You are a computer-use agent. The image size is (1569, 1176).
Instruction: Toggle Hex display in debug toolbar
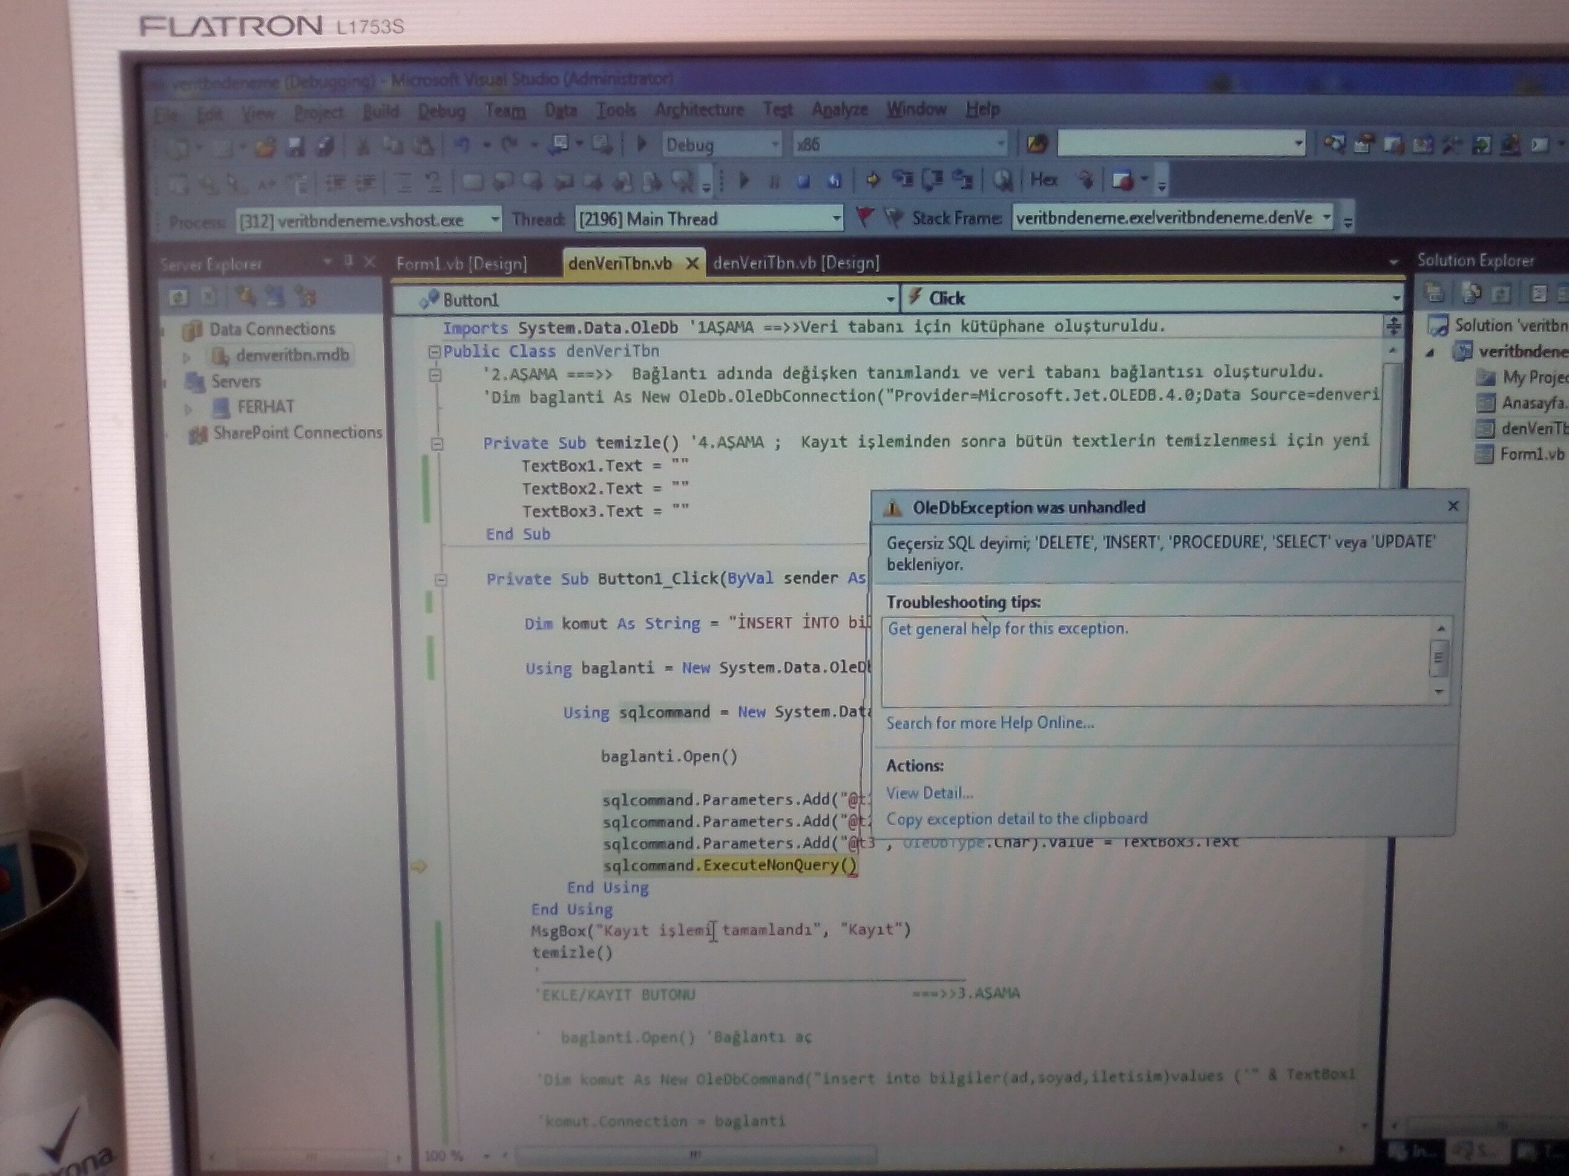pos(1044,180)
